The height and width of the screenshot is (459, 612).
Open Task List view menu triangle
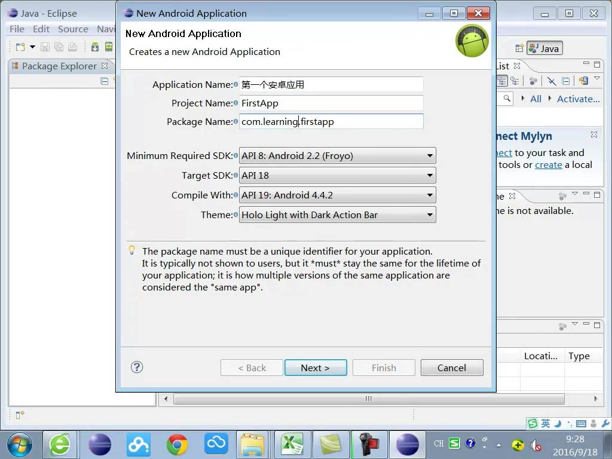pyautogui.click(x=597, y=79)
